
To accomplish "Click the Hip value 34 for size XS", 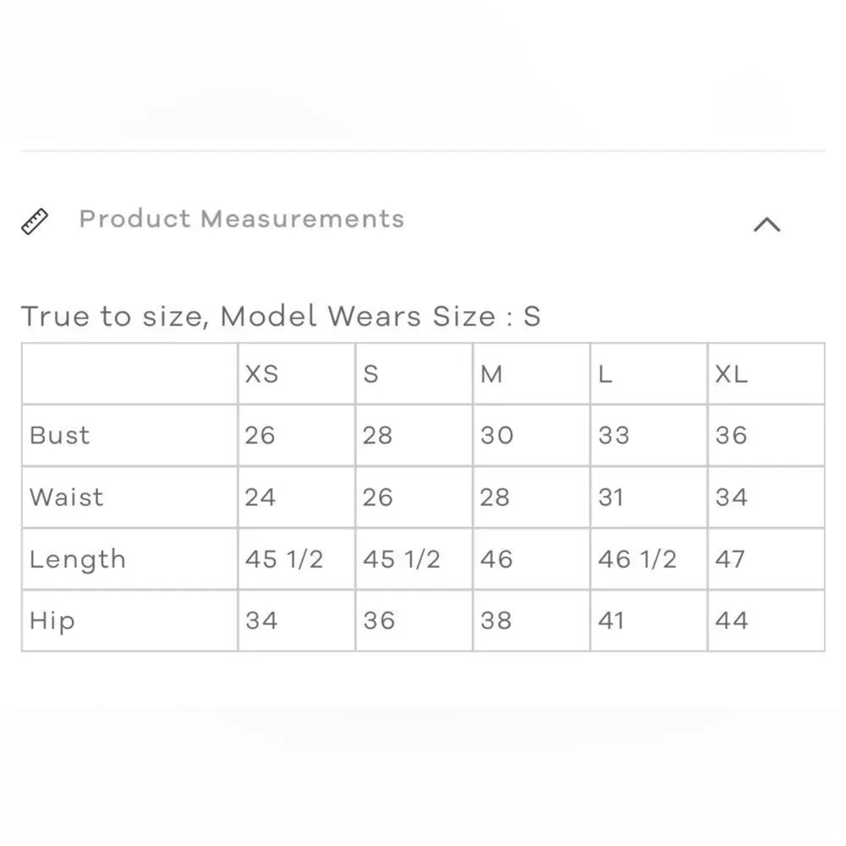I will pyautogui.click(x=261, y=621).
